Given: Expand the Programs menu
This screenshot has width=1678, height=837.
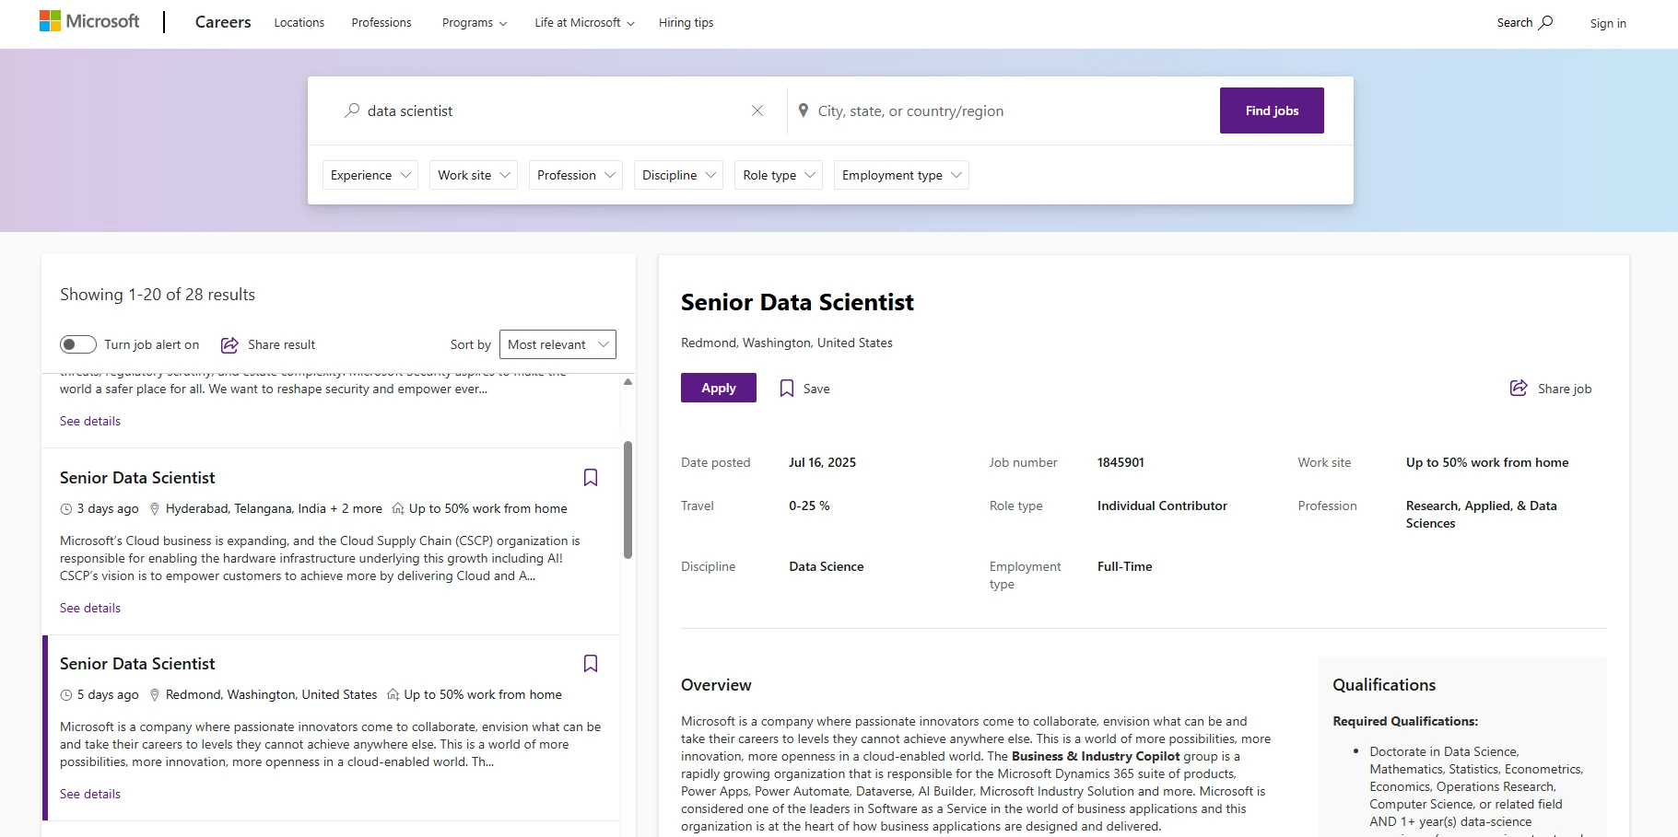Looking at the screenshot, I should [475, 22].
